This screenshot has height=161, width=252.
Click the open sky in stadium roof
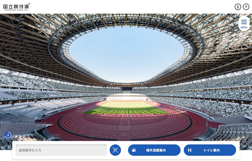126,53
